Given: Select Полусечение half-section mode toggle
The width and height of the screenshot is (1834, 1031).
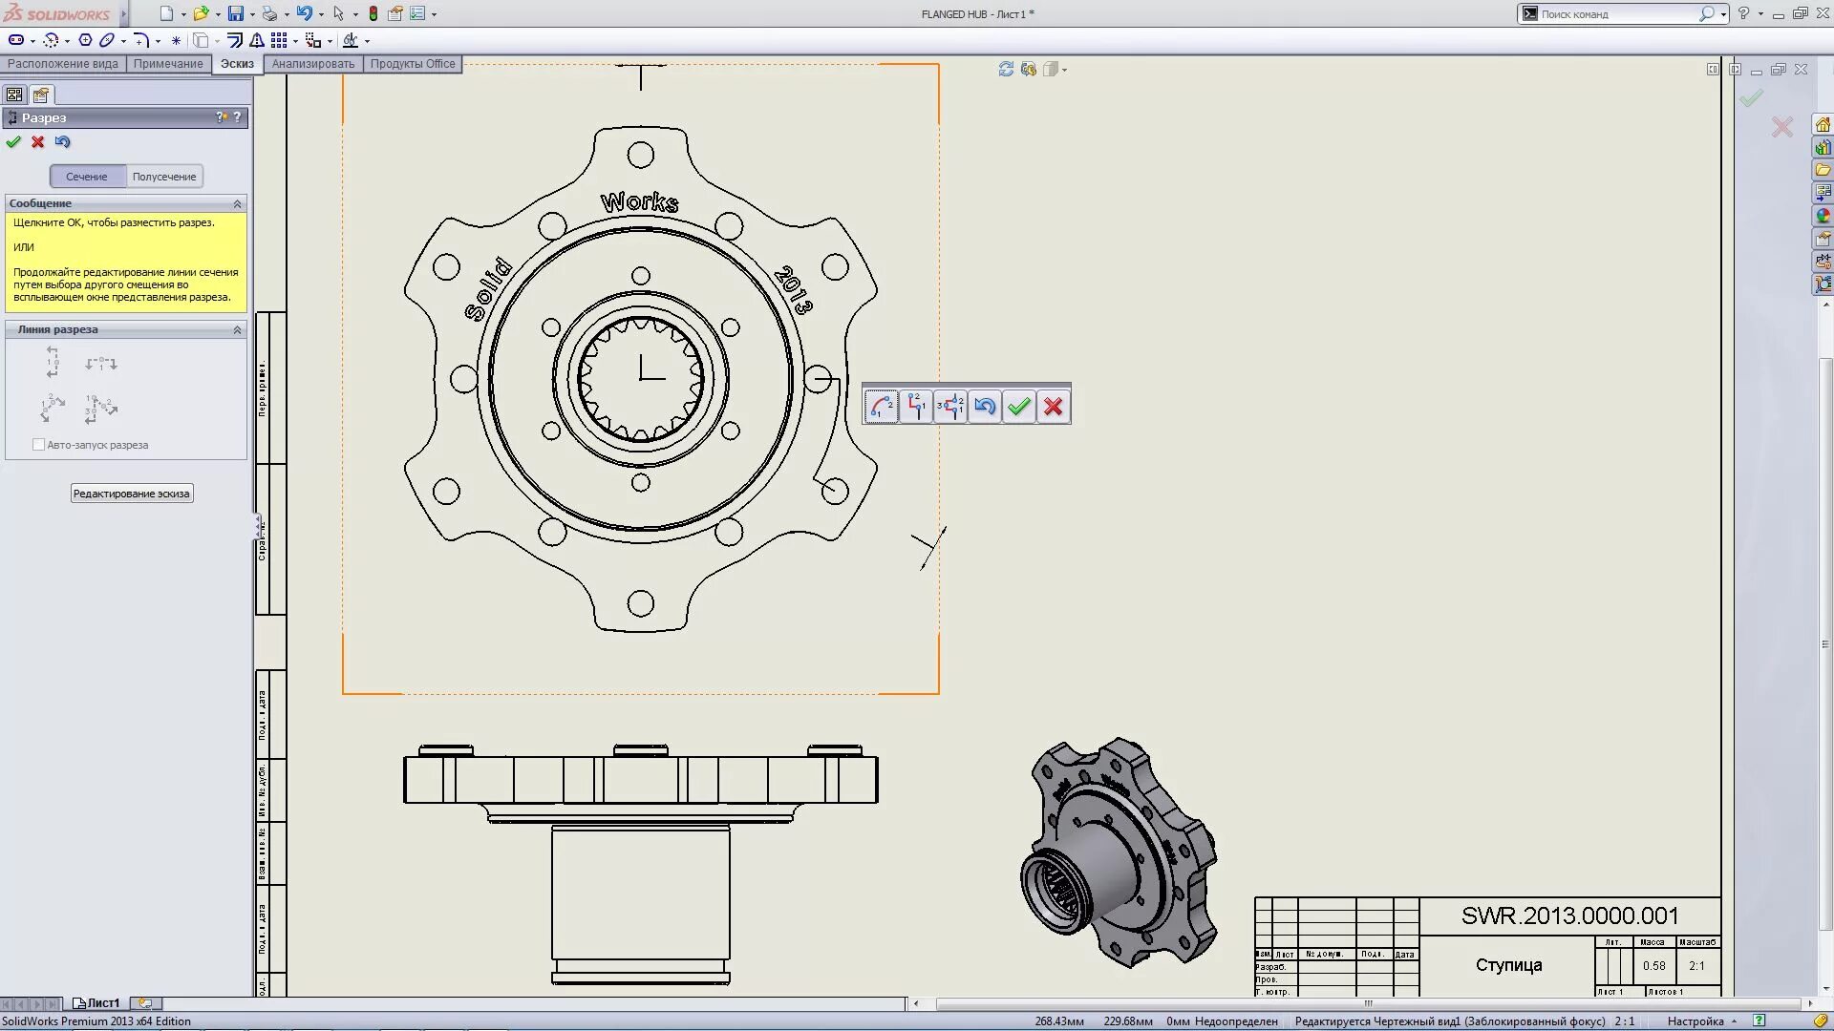Looking at the screenshot, I should [x=164, y=177].
